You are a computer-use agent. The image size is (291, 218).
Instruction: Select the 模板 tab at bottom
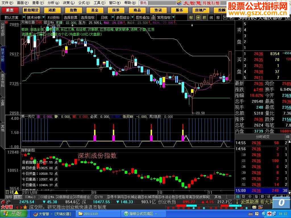click(17, 197)
